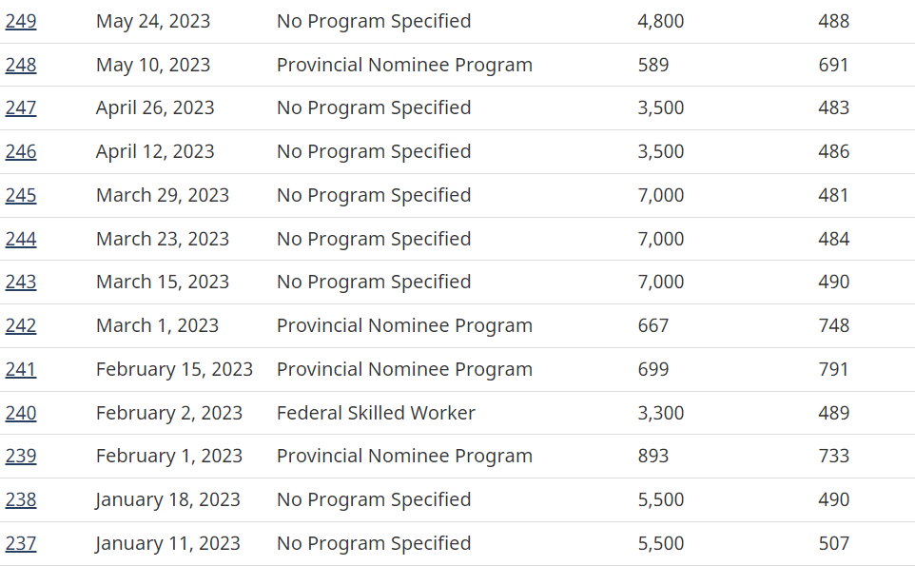Open draw number 238 link
This screenshot has width=915, height=566.
(21, 499)
